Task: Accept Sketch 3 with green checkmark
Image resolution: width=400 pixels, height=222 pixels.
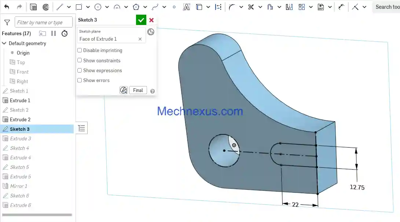Action: [x=141, y=20]
